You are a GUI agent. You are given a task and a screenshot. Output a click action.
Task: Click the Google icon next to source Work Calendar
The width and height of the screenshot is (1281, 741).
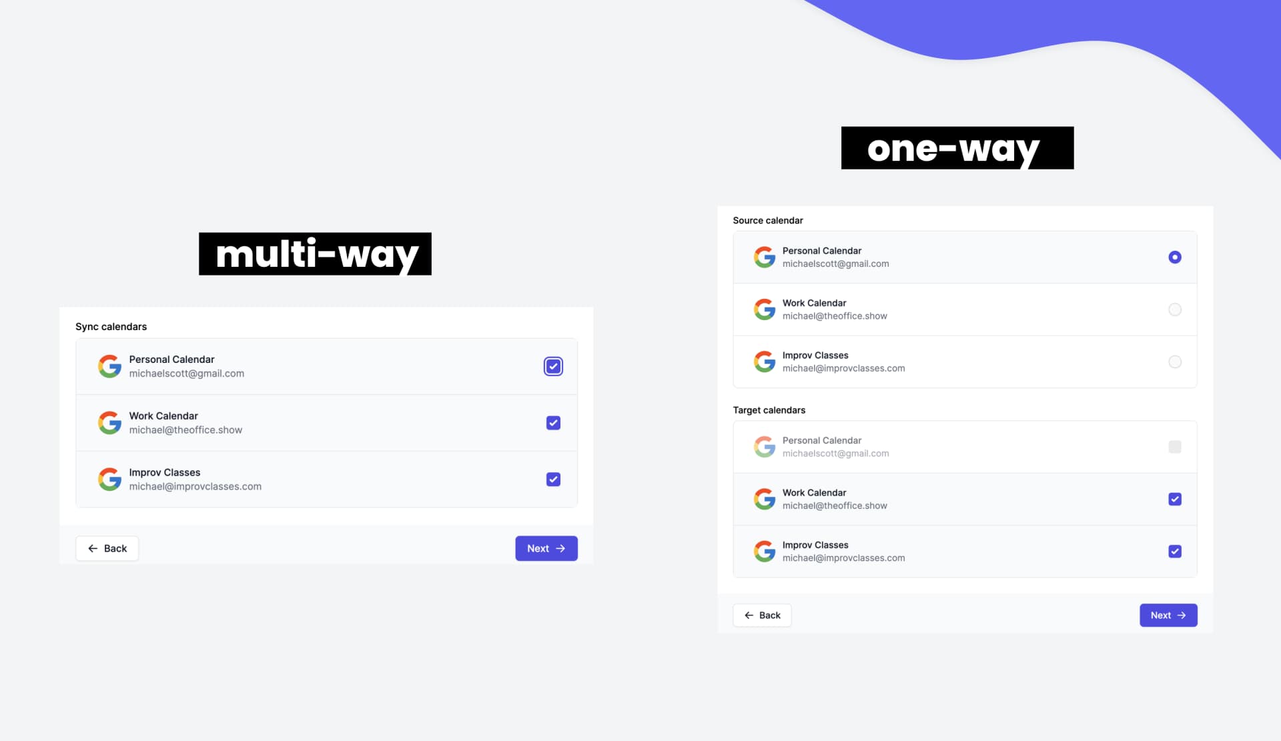tap(764, 309)
